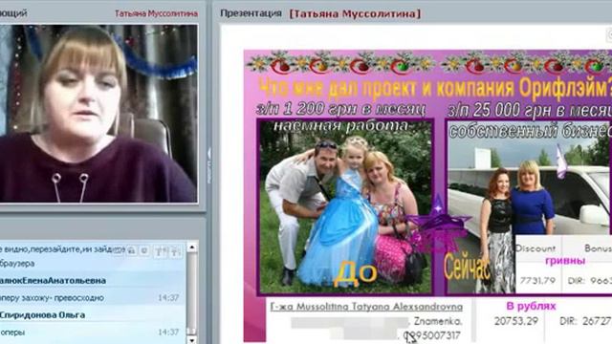Image resolution: width=612 pixels, height=344 pixels.
Task: Click the presenter webcam video of Татьяна Муссолитина
Action: (x=98, y=114)
